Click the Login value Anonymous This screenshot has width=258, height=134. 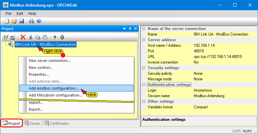203,90
